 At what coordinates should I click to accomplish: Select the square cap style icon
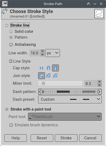[55, 68]
